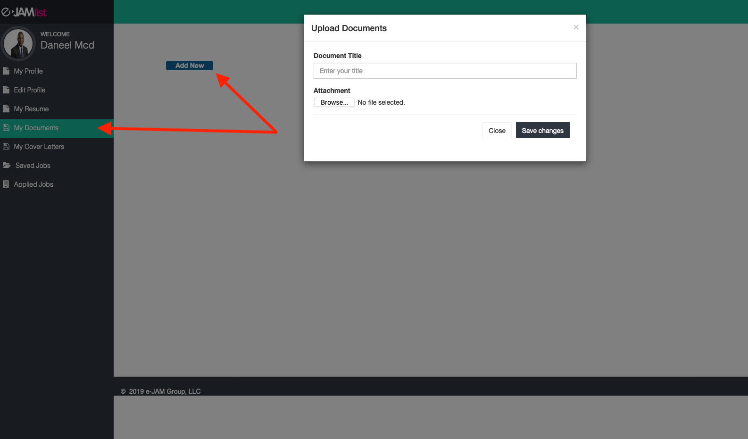Click the Edit Profile page icon
The width and height of the screenshot is (748, 439).
(x=6, y=90)
